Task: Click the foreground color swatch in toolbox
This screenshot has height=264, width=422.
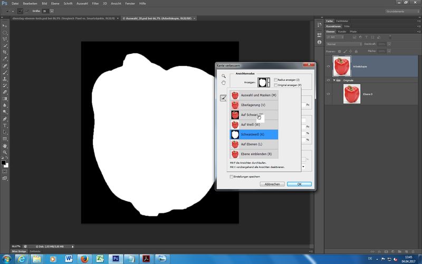Action: 4,162
